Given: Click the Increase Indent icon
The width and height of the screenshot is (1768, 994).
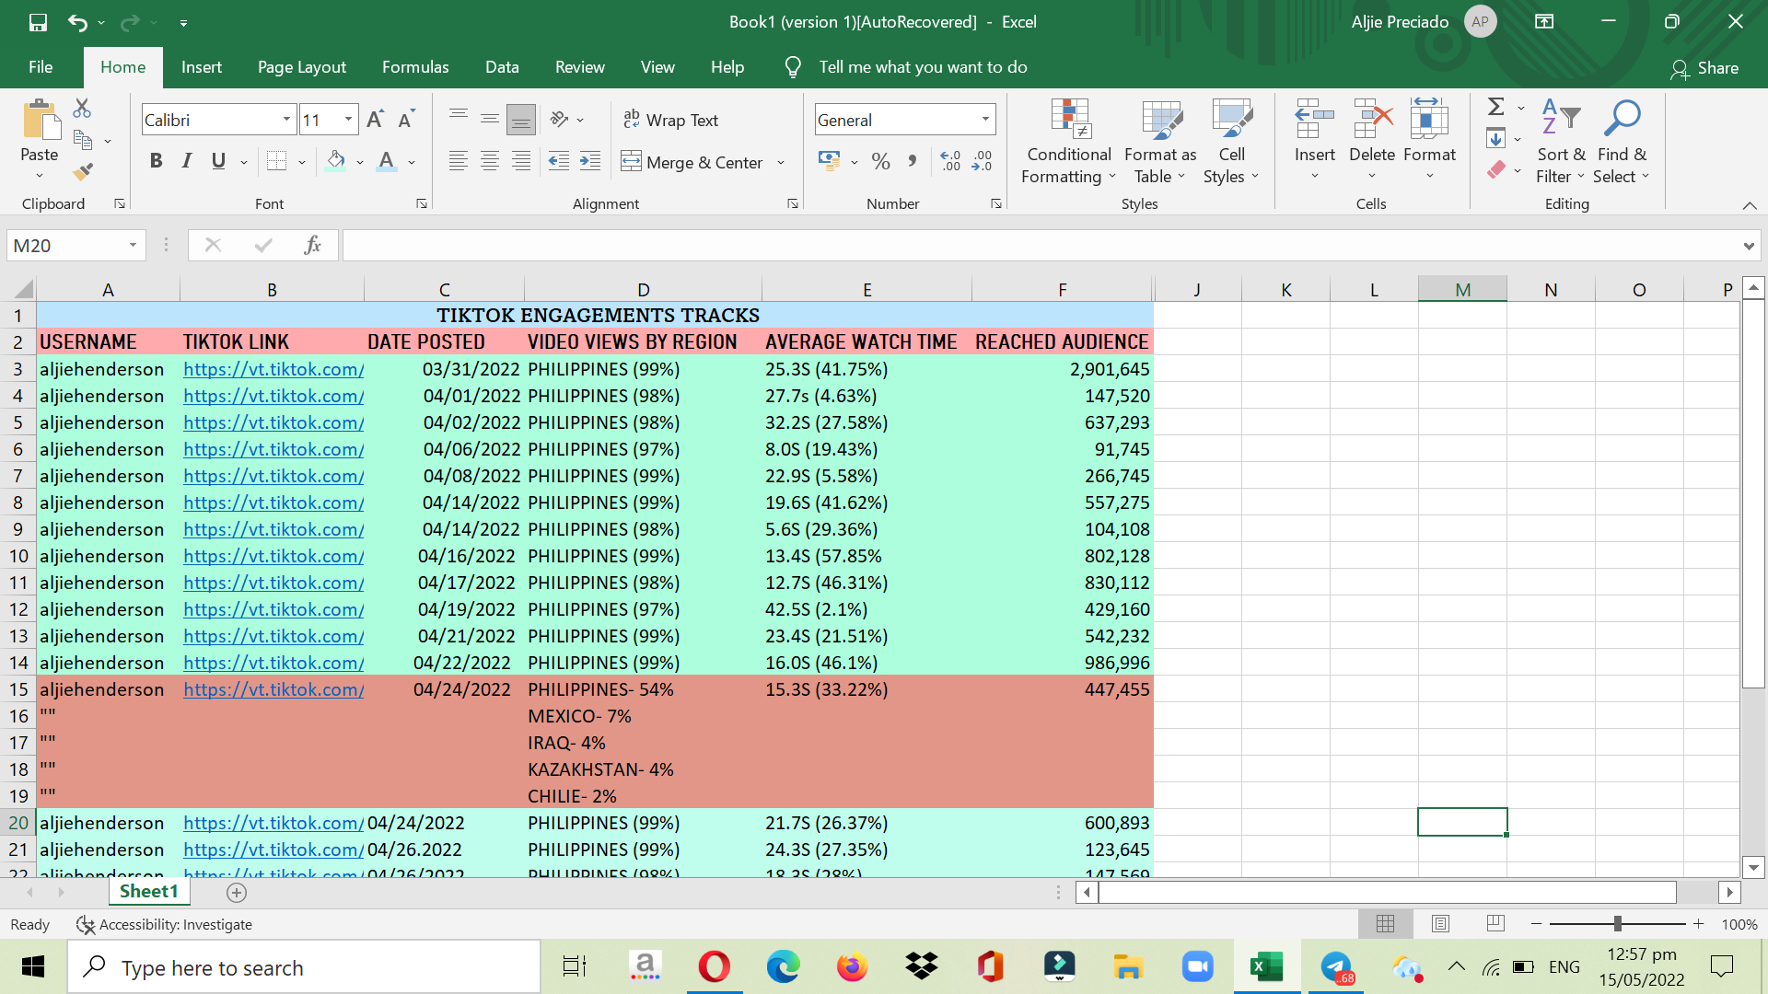Looking at the screenshot, I should 590,162.
